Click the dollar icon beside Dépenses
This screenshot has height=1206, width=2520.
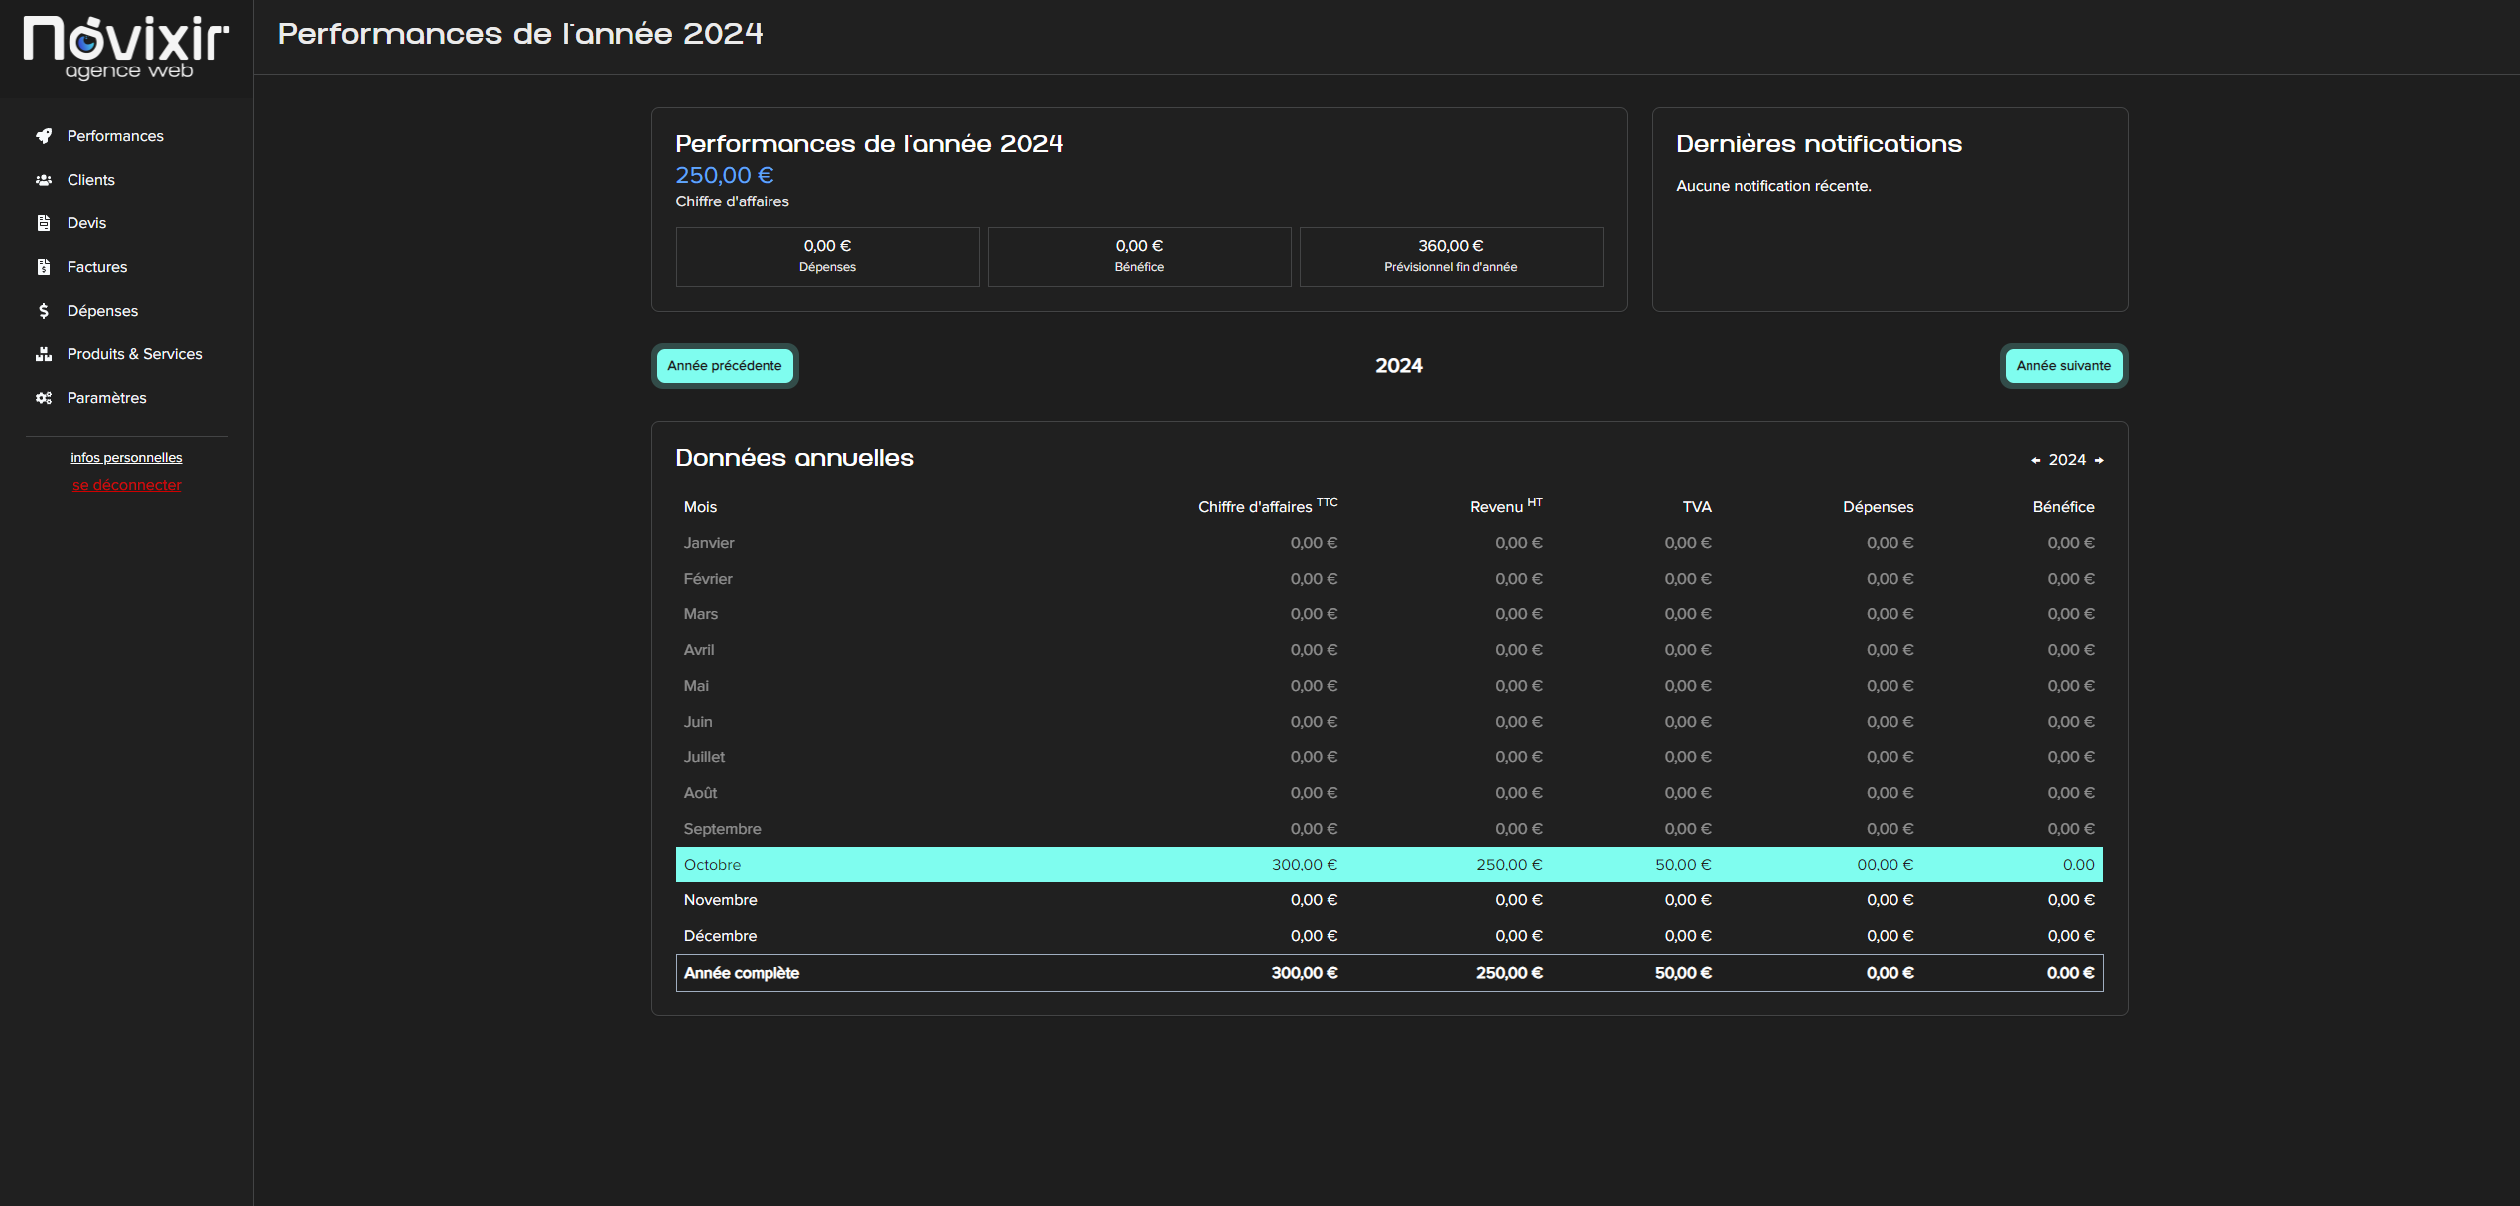(x=44, y=311)
